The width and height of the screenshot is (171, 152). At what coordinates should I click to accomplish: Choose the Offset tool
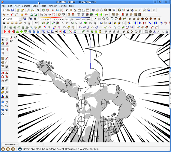(x=7, y=81)
